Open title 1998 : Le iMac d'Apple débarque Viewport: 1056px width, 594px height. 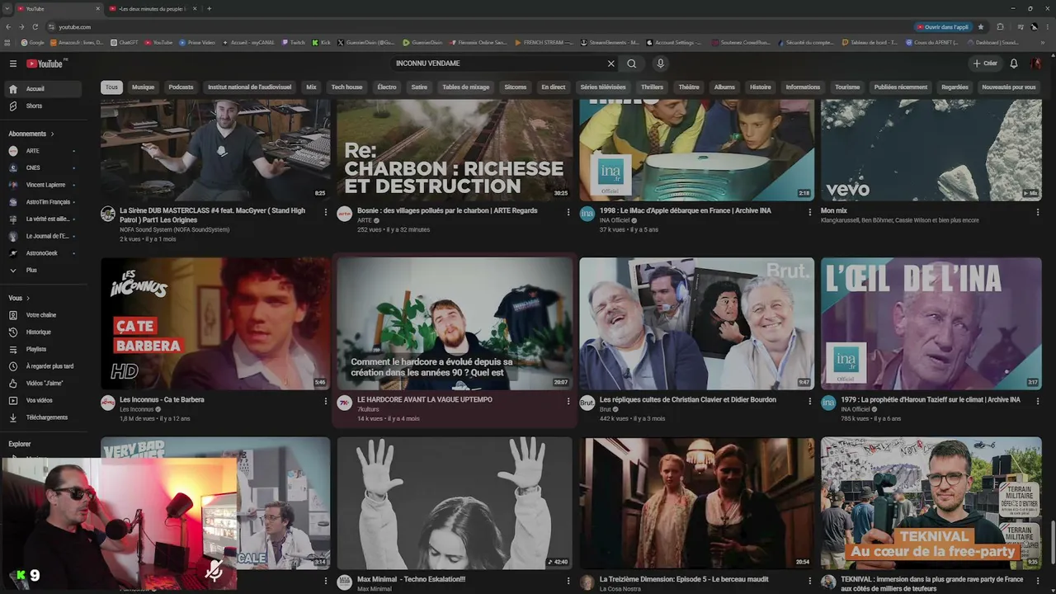(x=686, y=210)
